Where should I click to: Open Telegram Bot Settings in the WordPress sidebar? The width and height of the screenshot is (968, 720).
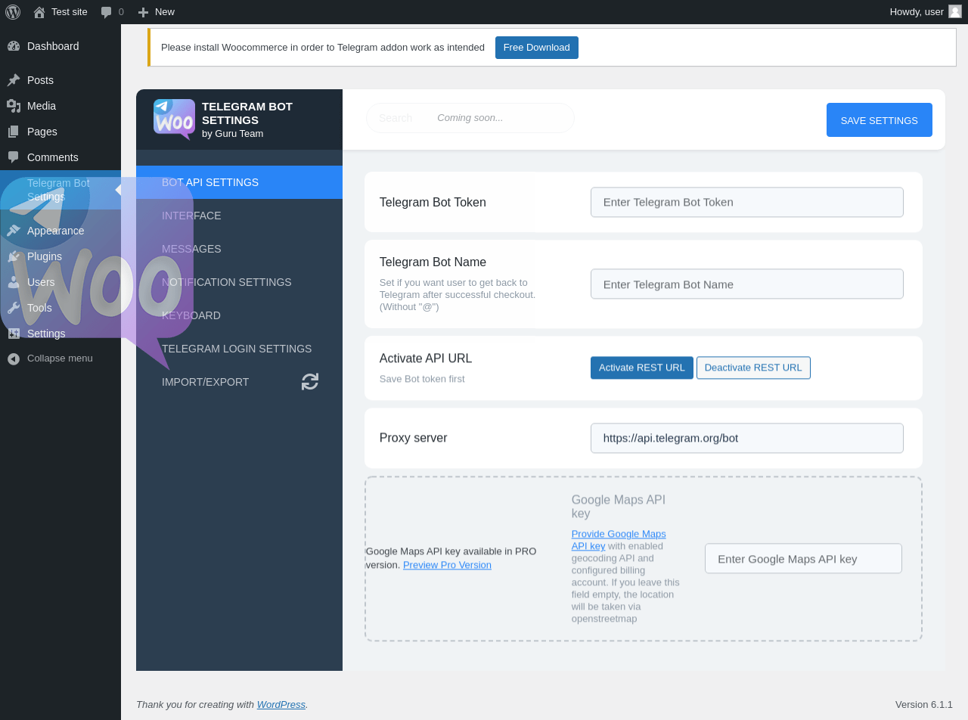(x=60, y=190)
